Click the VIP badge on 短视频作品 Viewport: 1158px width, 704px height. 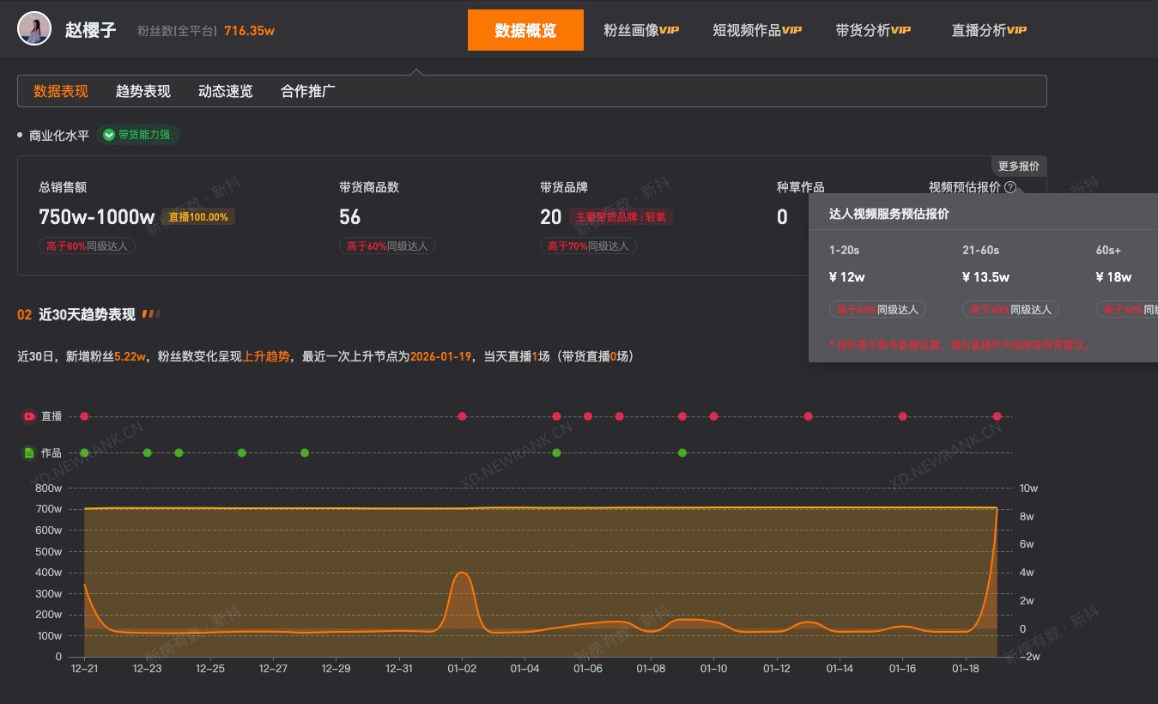point(791,29)
